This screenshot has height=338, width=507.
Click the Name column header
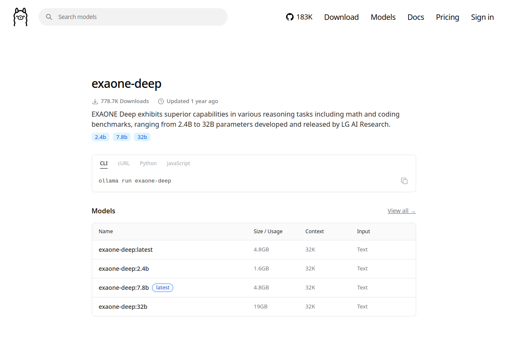[x=106, y=232]
